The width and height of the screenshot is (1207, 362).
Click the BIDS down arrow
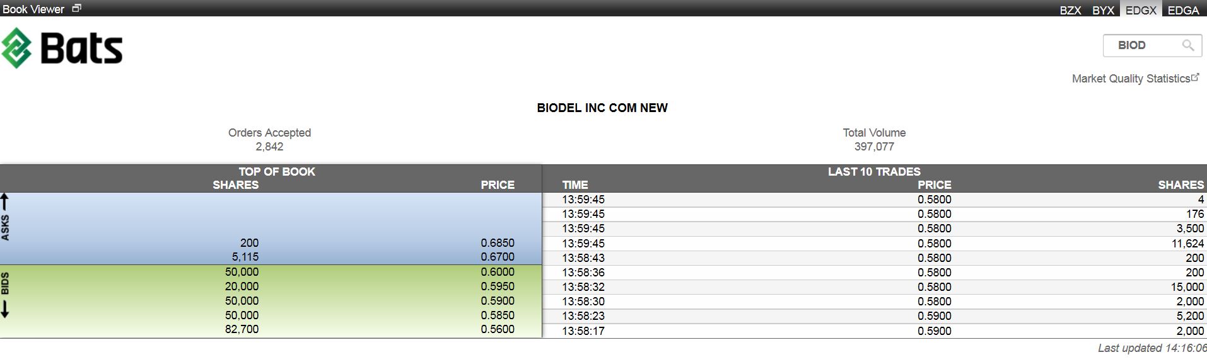pos(5,310)
